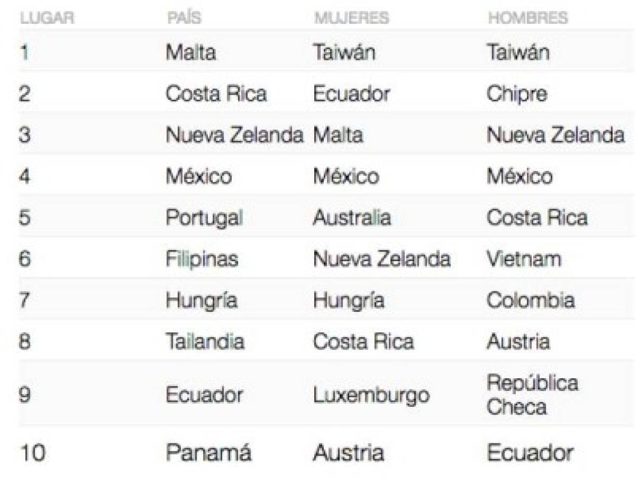Viewport: 638px width, 478px height.
Task: Click Portugal in row 5
Action: point(204,218)
